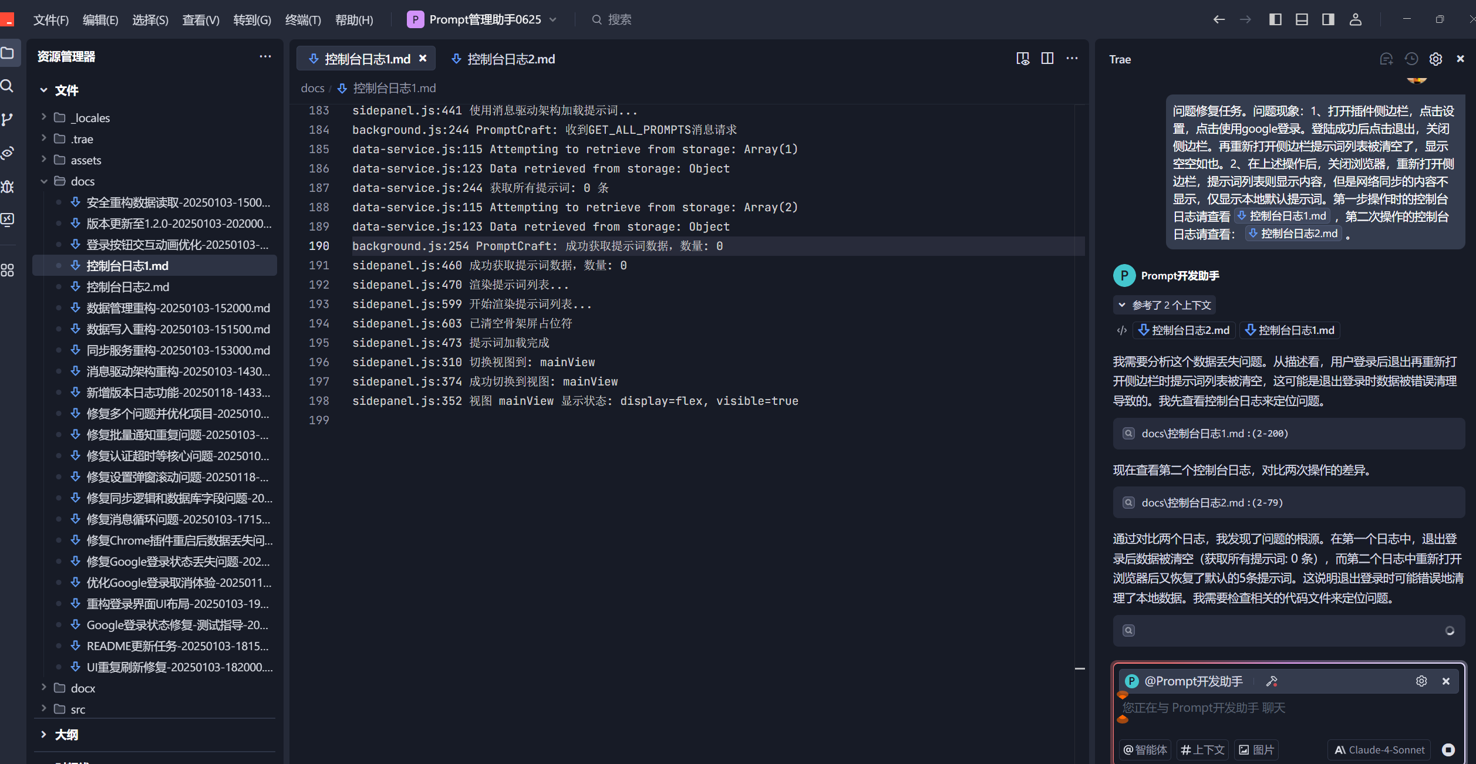Start a new chat in Trae panel

click(x=1387, y=59)
